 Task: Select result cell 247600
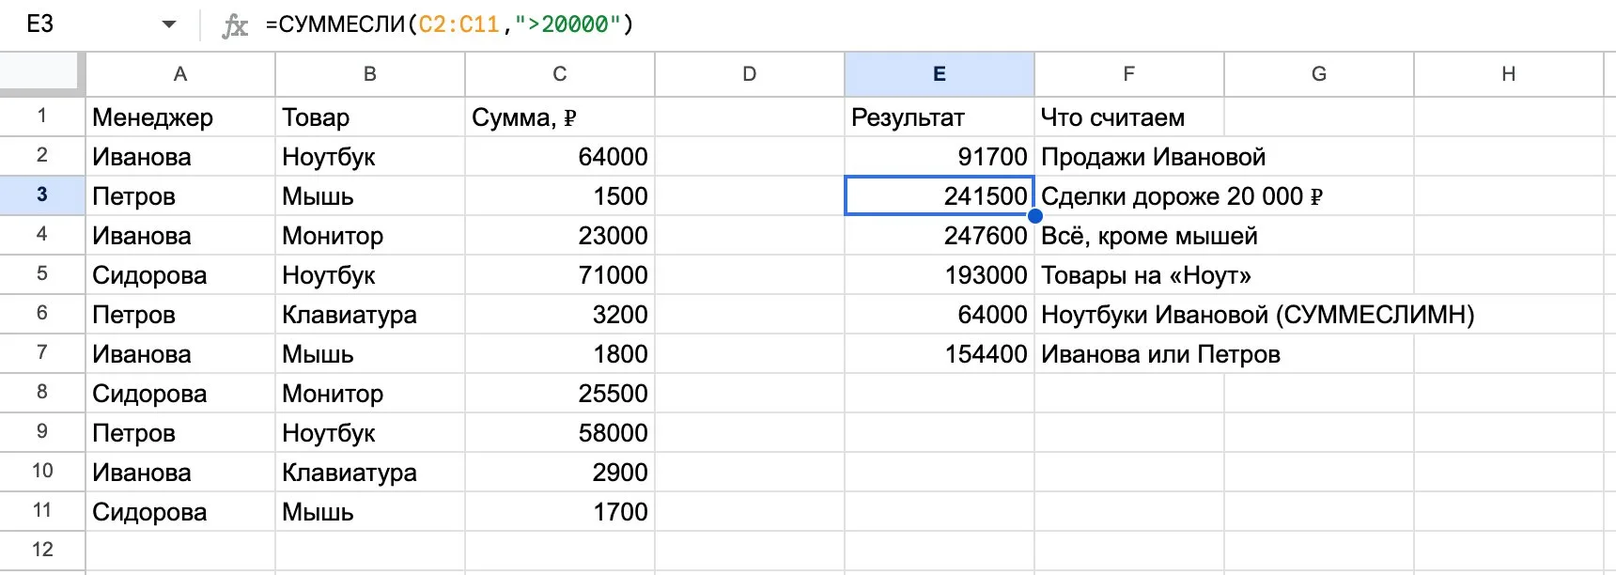point(940,236)
